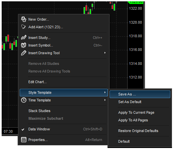Click the Insert Symbol icon

[x=24, y=45]
